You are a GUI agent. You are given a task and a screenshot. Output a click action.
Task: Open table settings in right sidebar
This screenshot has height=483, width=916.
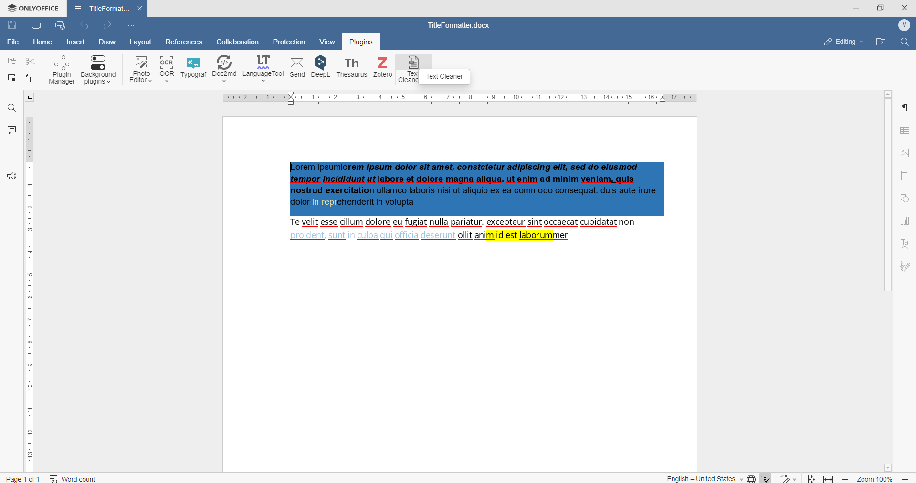click(x=905, y=130)
